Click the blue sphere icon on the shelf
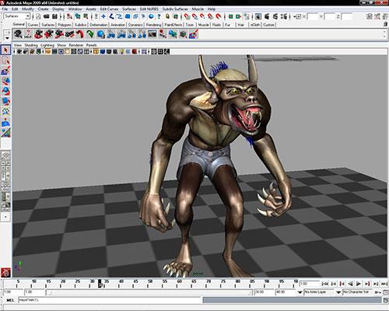Image resolution: width=389 pixels, height=311 pixels. coord(100,34)
